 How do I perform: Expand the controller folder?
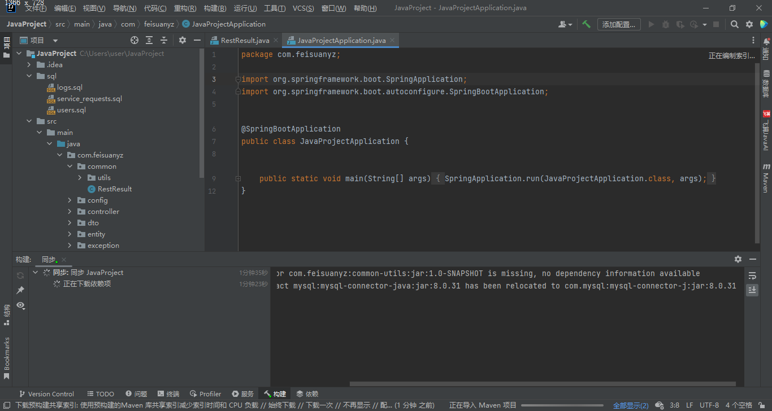point(70,212)
